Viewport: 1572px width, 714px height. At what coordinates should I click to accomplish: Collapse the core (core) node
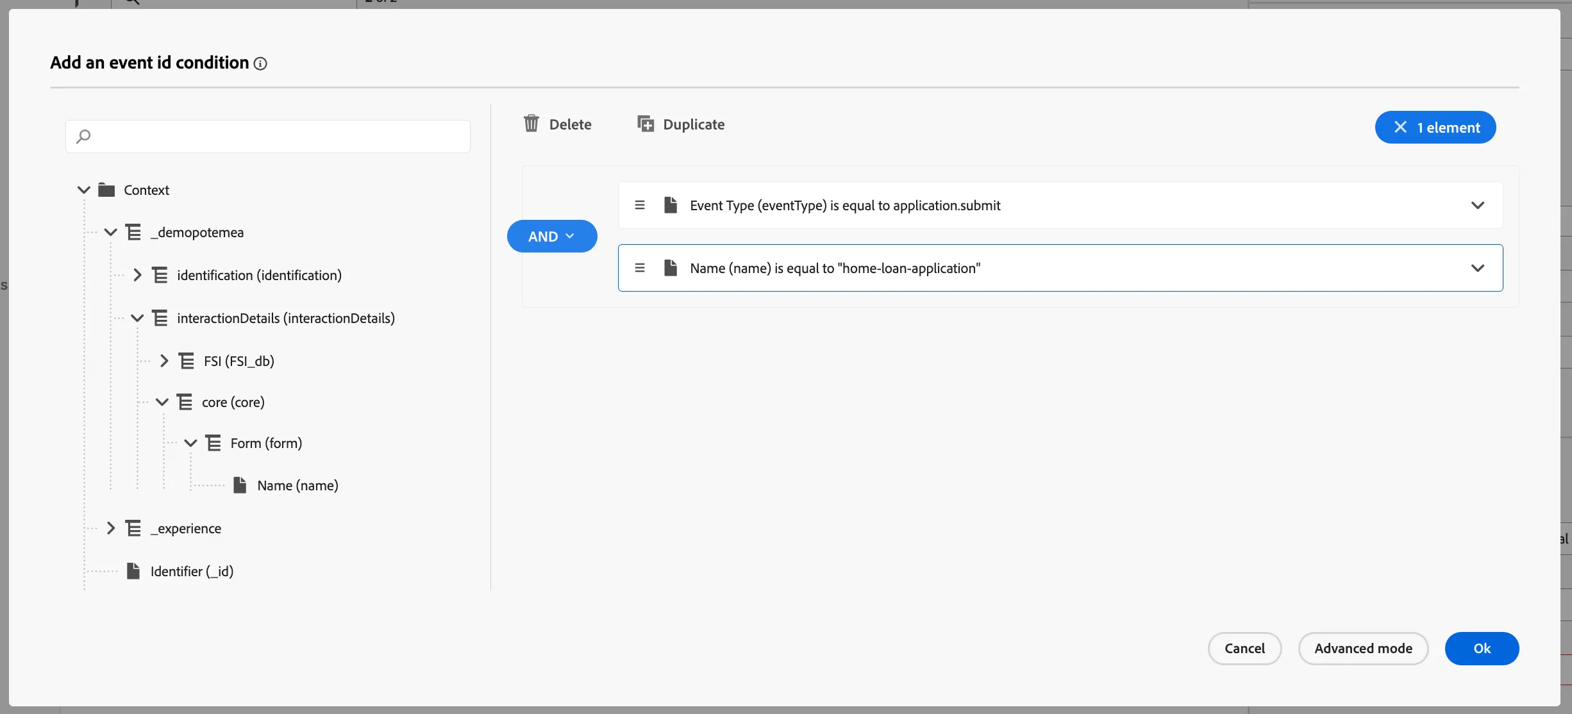click(x=162, y=402)
